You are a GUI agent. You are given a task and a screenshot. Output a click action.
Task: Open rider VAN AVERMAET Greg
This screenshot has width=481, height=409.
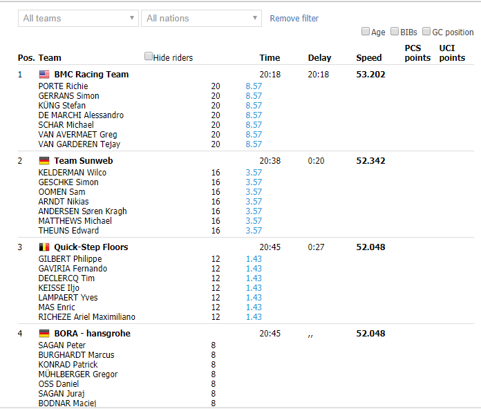(x=77, y=135)
